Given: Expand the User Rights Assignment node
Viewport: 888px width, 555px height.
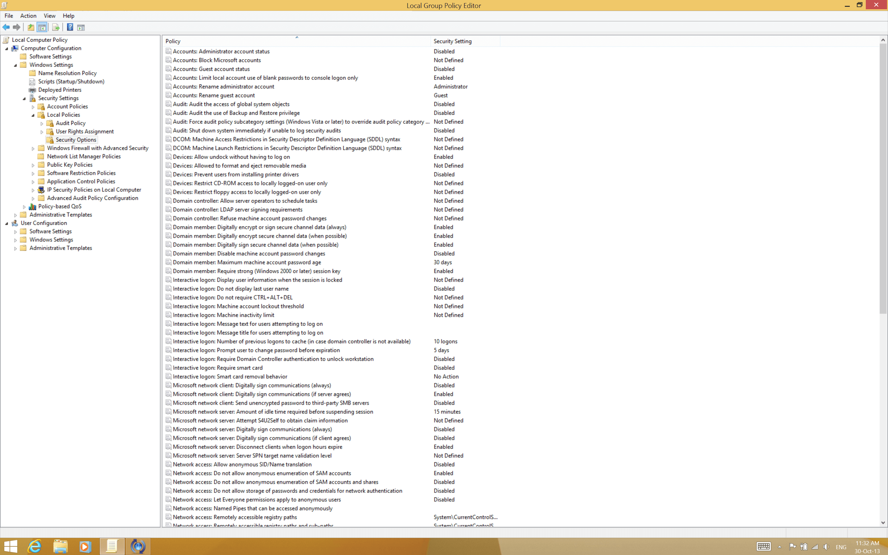Looking at the screenshot, I should (x=42, y=132).
